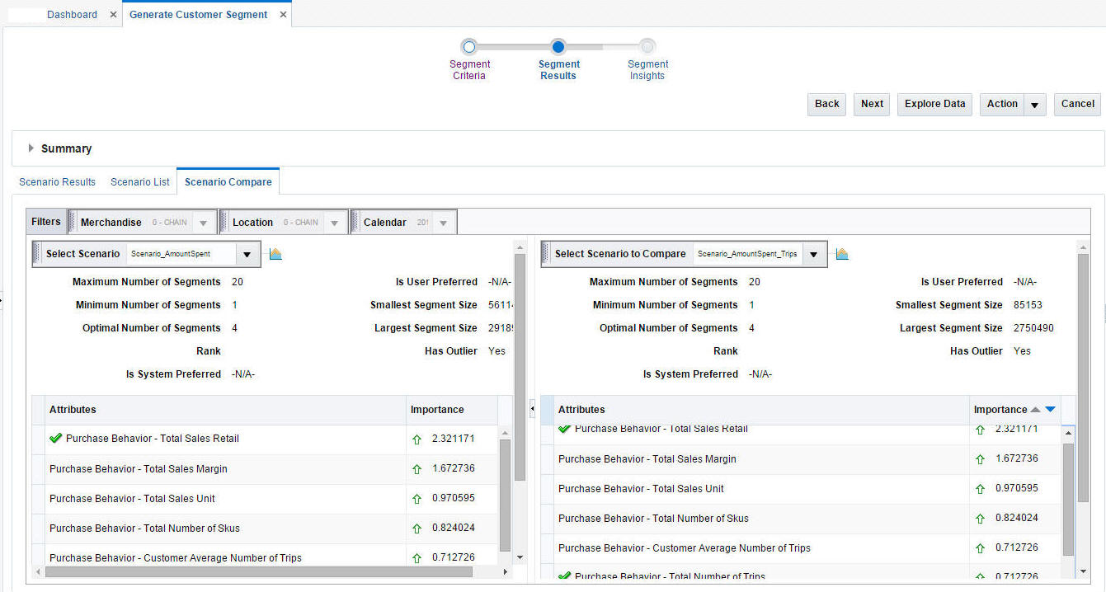This screenshot has height=592, width=1106.
Task: Open the Scenario List tab
Action: click(x=140, y=182)
